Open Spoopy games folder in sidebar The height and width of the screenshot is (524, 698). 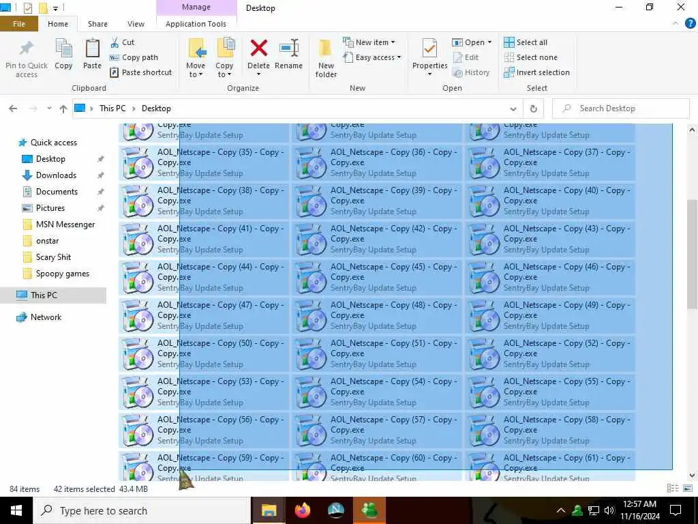click(62, 274)
